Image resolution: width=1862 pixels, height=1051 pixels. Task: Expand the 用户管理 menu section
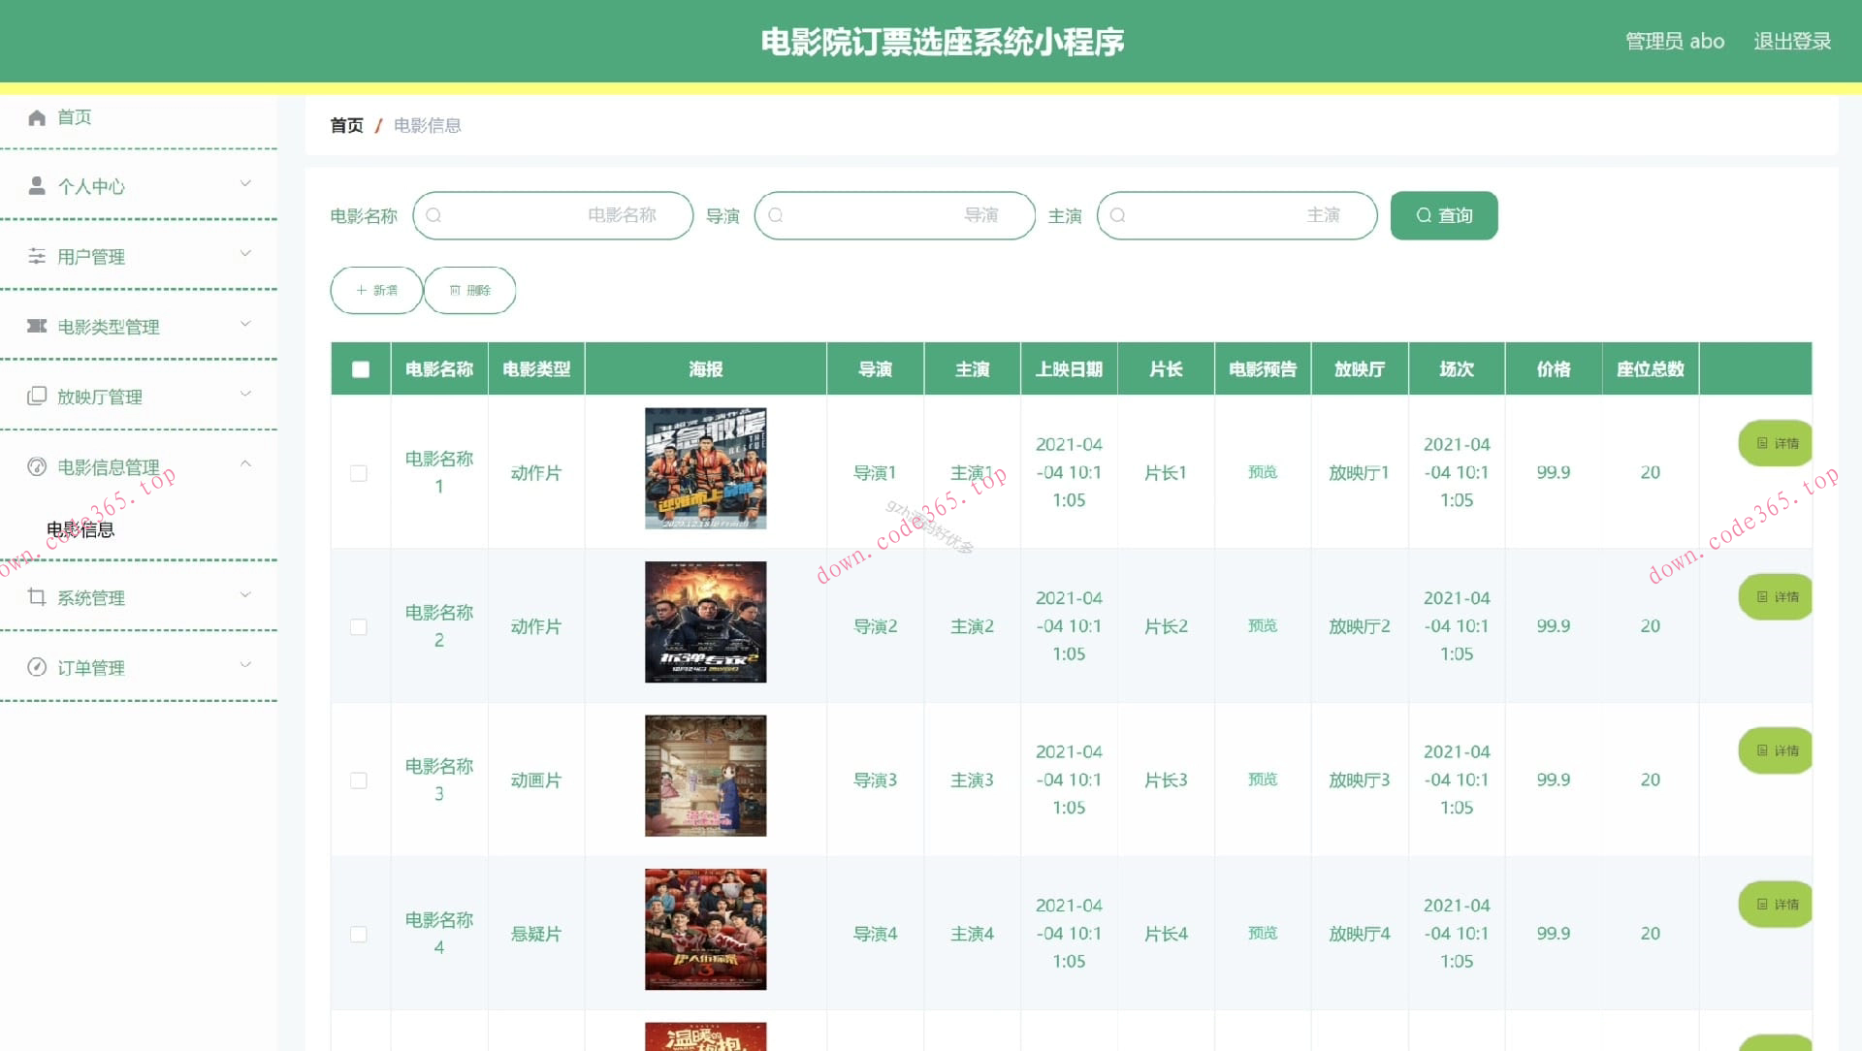[x=244, y=253]
